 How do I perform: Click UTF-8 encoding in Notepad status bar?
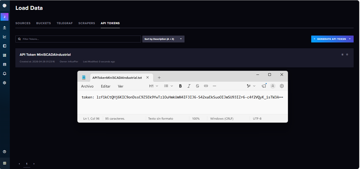[257, 119]
